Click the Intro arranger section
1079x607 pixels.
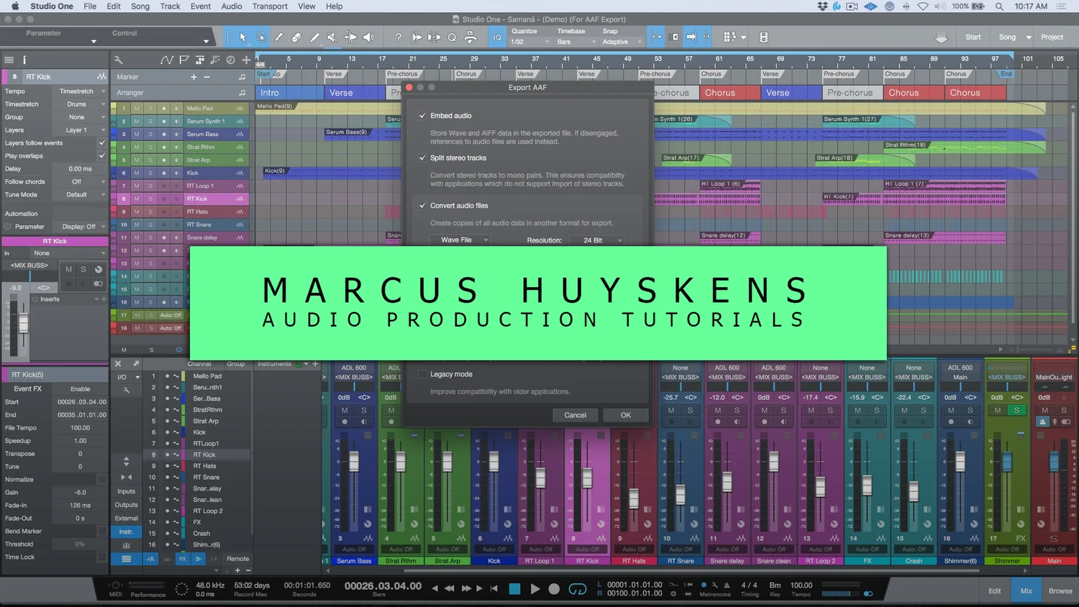point(288,93)
